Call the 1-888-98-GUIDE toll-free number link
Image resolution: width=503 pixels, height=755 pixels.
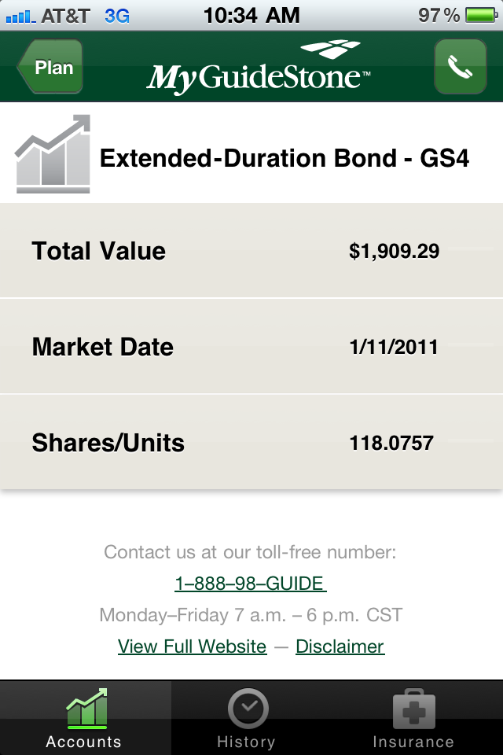(250, 584)
